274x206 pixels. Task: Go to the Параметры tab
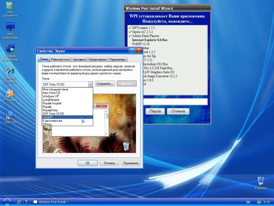[117, 60]
